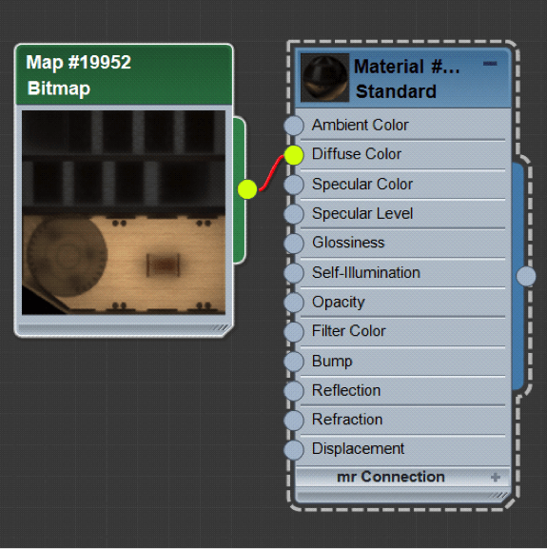Click the Filter Color slot label

coord(348,331)
